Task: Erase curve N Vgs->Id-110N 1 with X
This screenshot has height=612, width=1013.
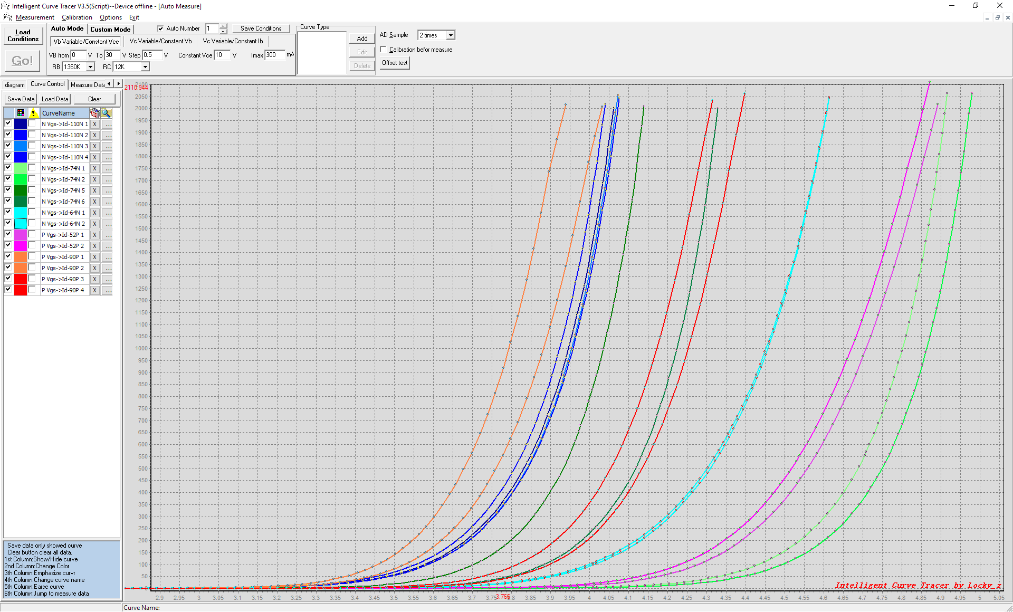Action: point(95,125)
